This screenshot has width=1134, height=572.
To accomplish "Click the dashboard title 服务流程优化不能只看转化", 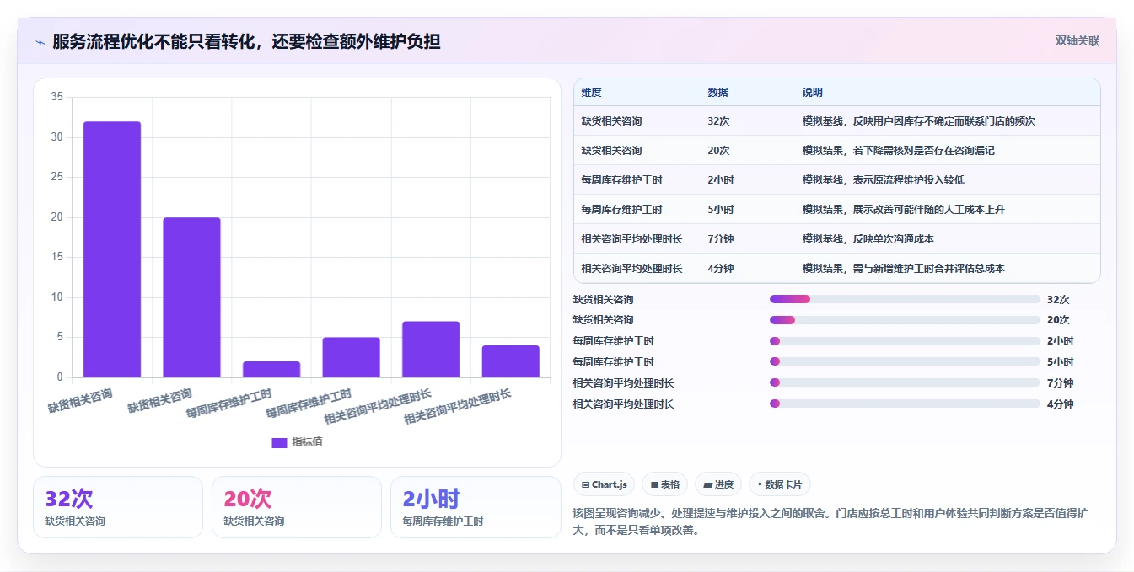I will (x=246, y=41).
